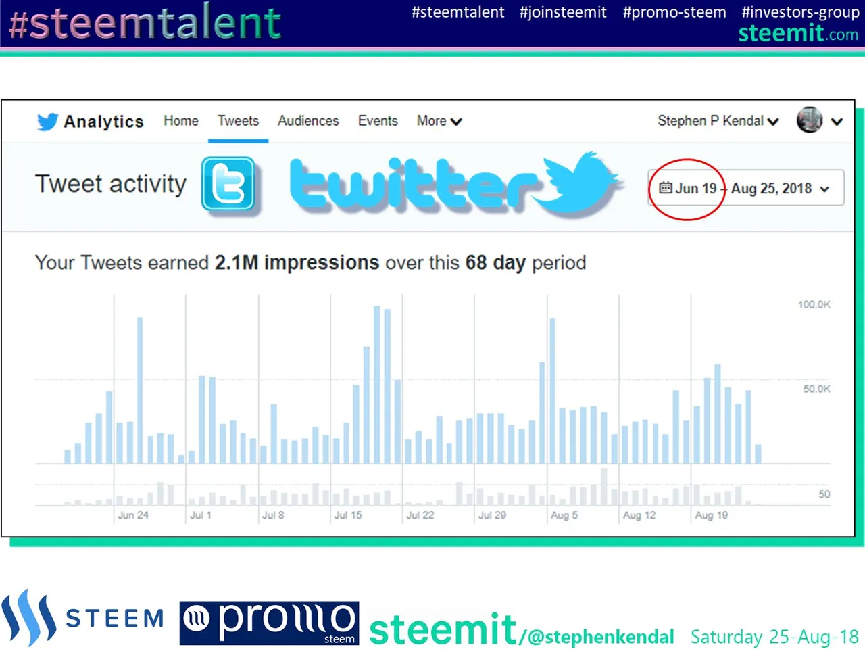Viewport: 865px width, 649px height.
Task: Click the Aug 12 date marker
Action: [639, 515]
